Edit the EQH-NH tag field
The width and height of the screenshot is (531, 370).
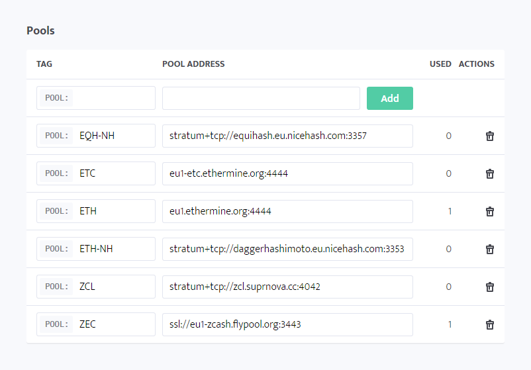tap(96, 136)
